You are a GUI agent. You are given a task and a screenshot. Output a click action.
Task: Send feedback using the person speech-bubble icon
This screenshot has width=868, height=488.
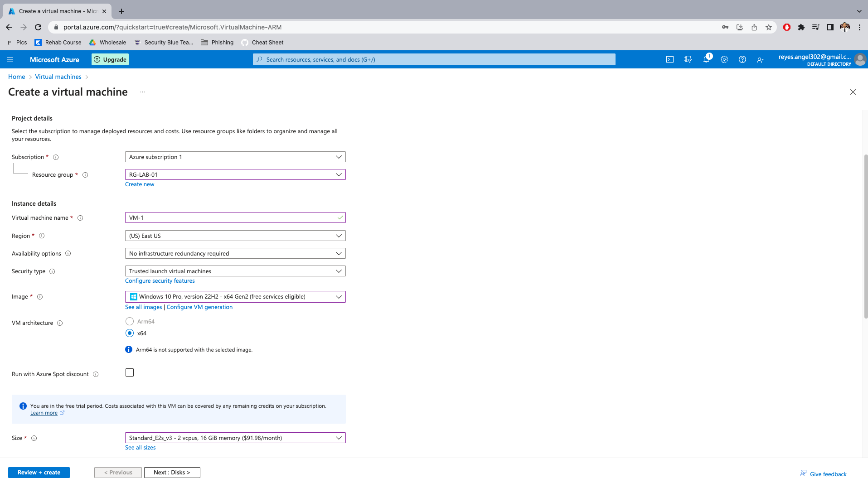[761, 59]
